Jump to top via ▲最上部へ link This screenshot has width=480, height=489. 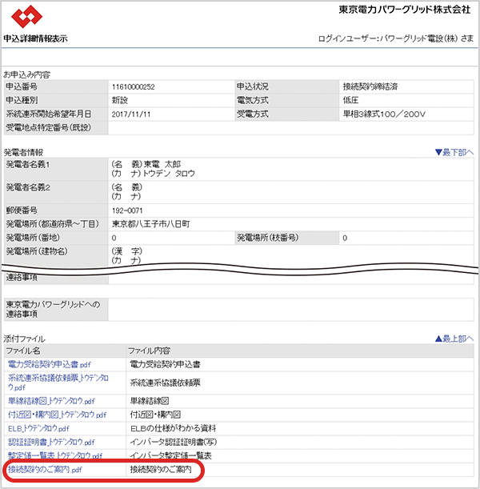(x=454, y=339)
